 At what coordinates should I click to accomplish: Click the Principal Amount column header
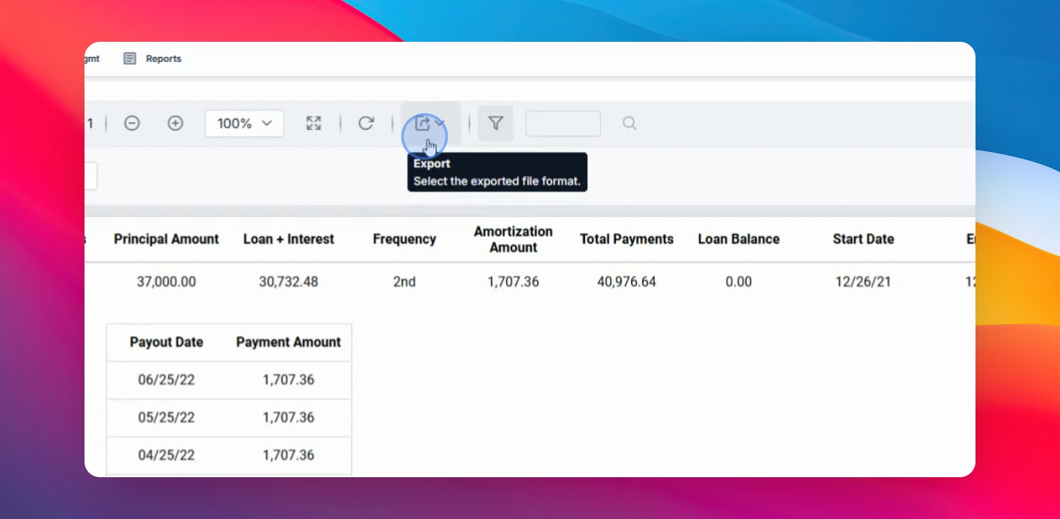point(166,239)
